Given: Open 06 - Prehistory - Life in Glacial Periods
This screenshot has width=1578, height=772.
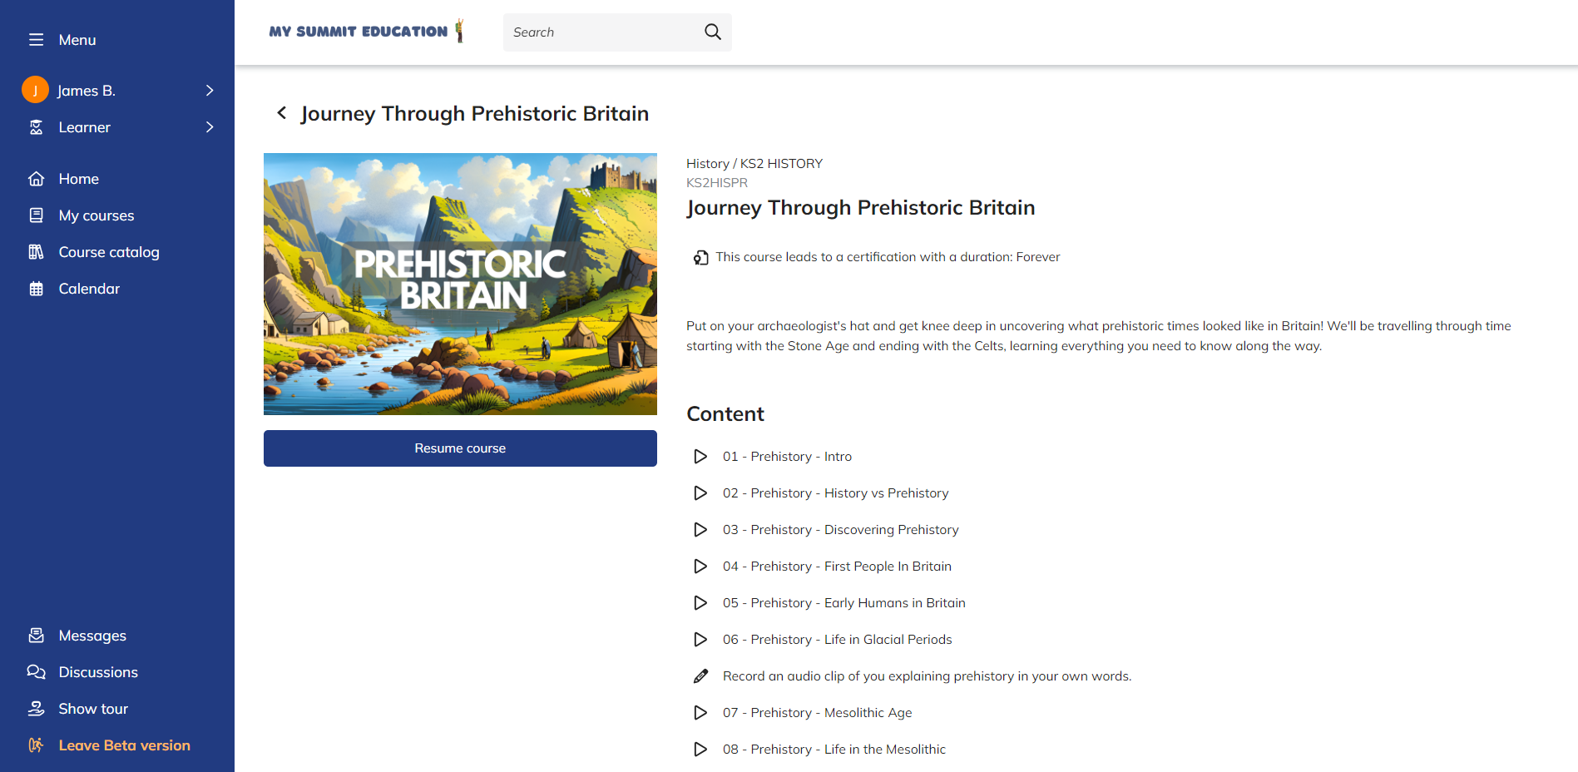Looking at the screenshot, I should [x=837, y=640].
